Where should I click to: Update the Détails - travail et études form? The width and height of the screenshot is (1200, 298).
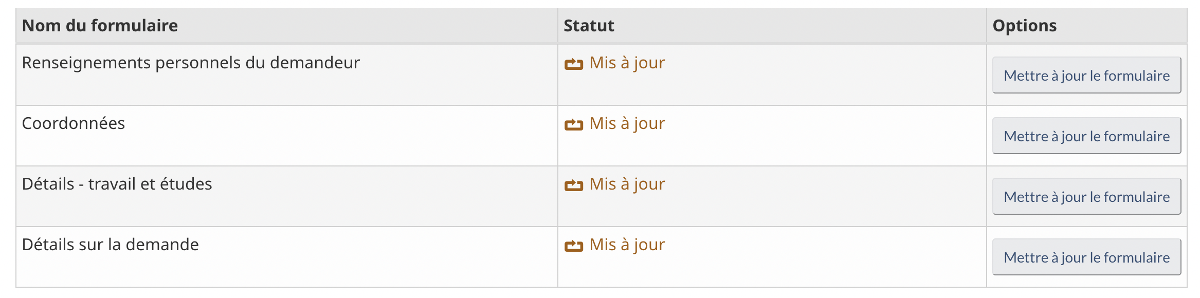tap(1086, 197)
